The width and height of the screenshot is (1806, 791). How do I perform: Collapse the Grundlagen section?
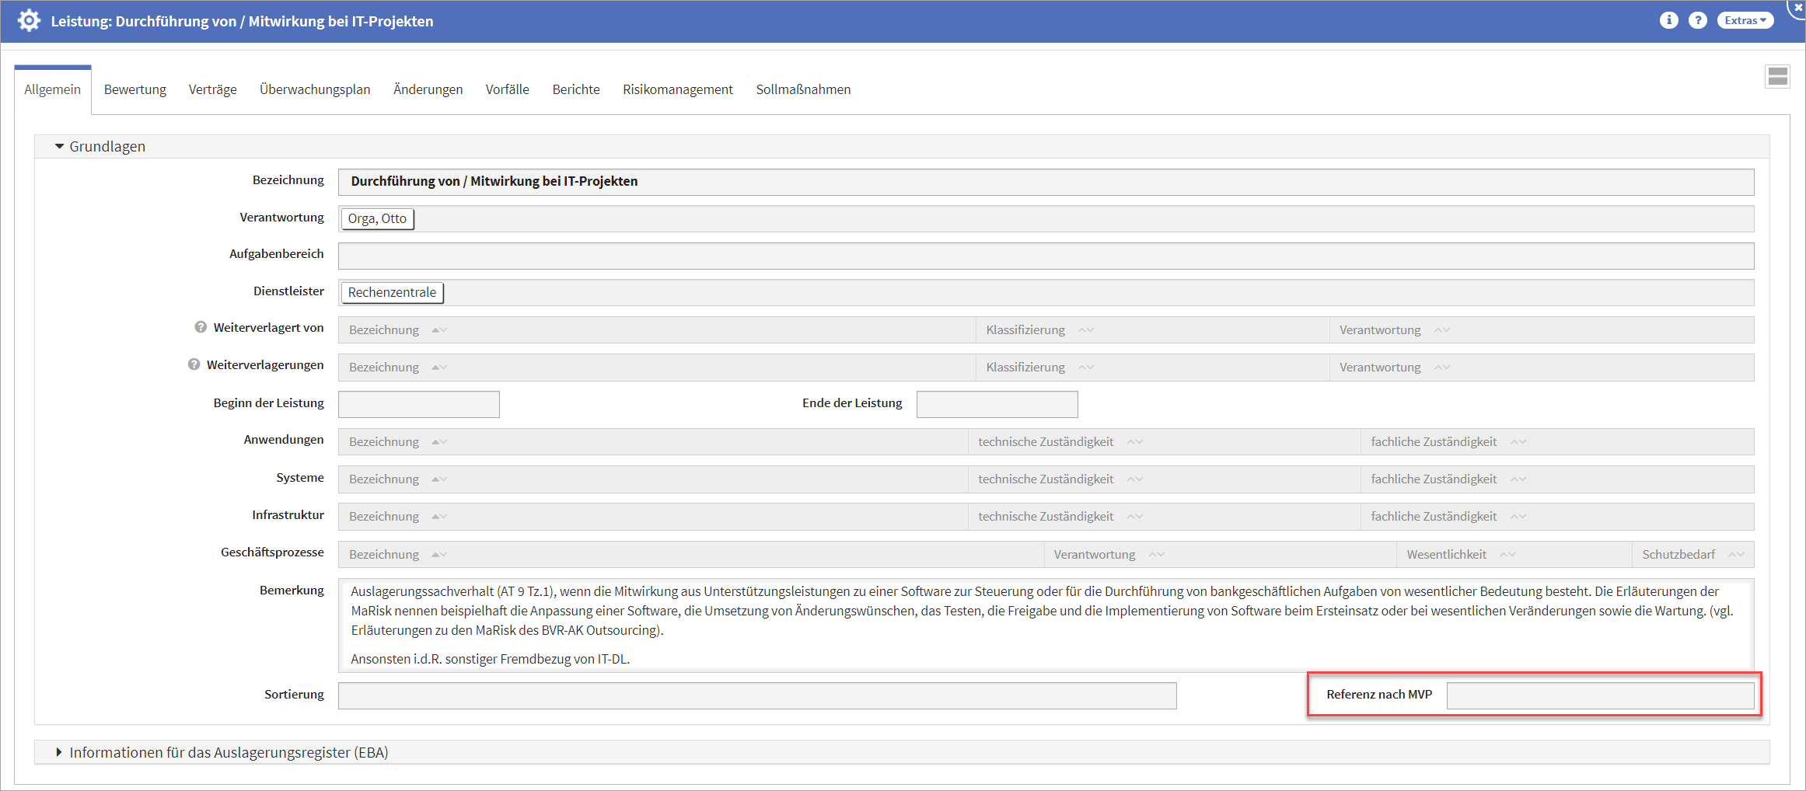pos(59,147)
